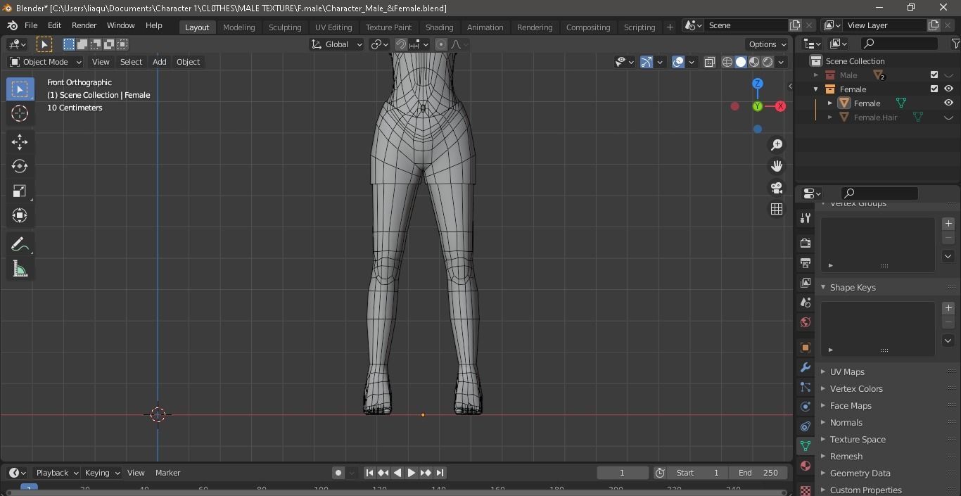961x496 pixels.
Task: Open the Scene properties tab
Action: [806, 302]
